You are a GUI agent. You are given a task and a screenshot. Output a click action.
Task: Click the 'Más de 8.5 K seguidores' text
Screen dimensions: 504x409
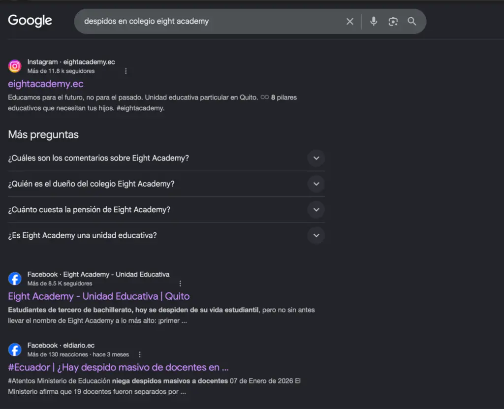click(x=60, y=283)
